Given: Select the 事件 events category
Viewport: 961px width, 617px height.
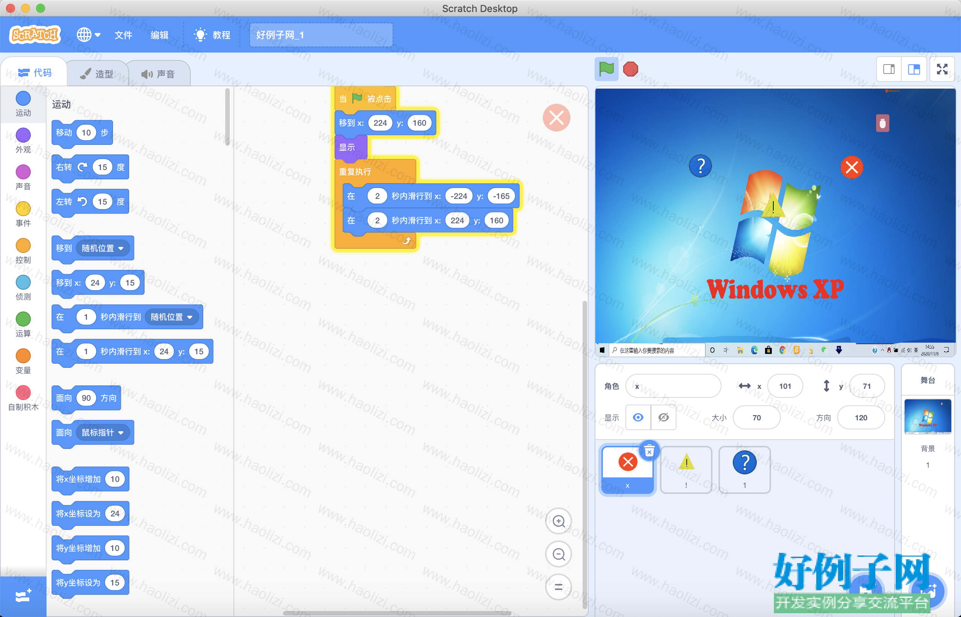Looking at the screenshot, I should tap(23, 214).
